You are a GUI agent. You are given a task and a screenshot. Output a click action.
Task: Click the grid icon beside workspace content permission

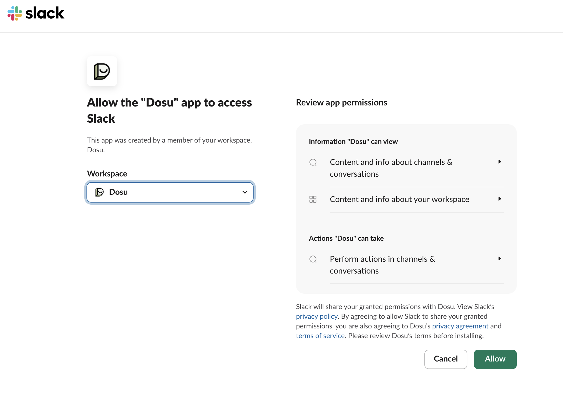coord(313,199)
